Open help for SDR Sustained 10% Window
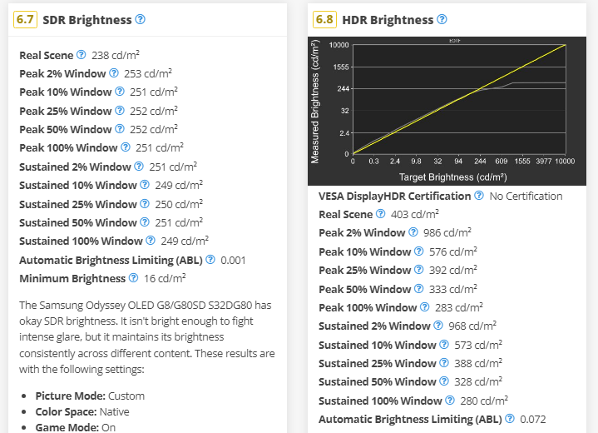The height and width of the screenshot is (433, 598). pos(145,184)
